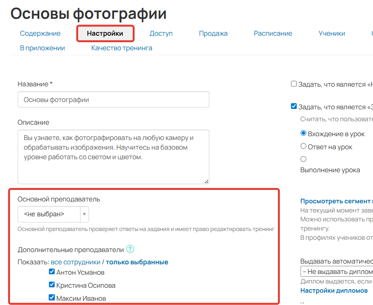The height and width of the screenshot is (305, 373).
Task: Select the Выполнение урока radio button
Action: (303, 159)
